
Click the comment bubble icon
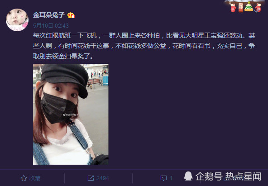[163, 178]
